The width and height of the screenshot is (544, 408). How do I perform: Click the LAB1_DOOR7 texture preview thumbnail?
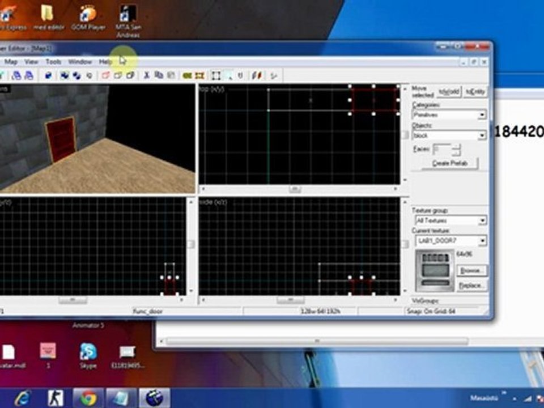[x=434, y=271]
